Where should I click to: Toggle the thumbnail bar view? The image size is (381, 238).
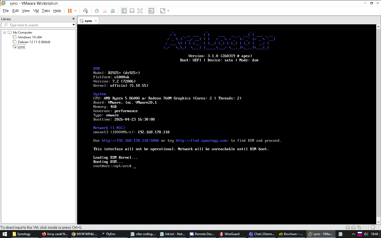click(132, 11)
